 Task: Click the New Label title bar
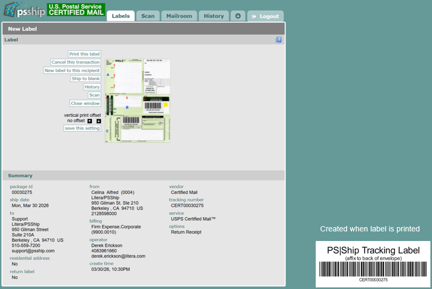[x=143, y=29]
